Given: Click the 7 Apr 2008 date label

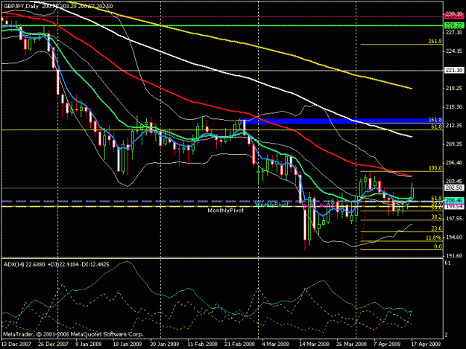Looking at the screenshot, I should point(387,345).
